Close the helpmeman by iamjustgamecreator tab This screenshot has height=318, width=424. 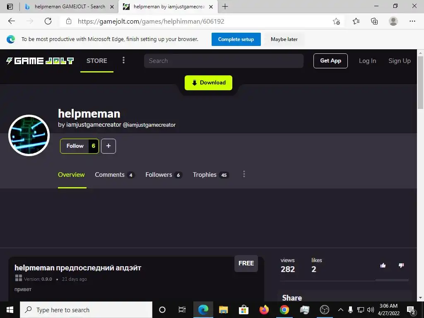pyautogui.click(x=211, y=7)
